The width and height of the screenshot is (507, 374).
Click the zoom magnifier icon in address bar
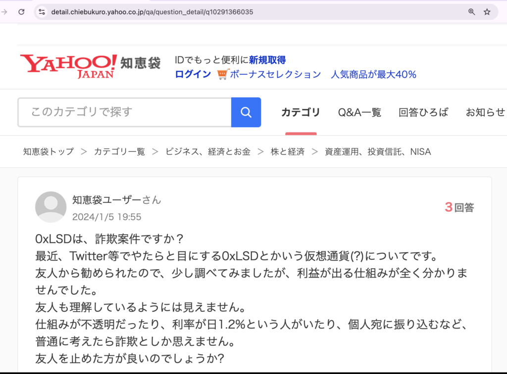471,12
